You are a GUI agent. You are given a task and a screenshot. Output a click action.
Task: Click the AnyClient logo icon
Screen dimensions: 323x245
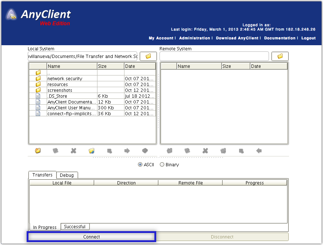12,15
